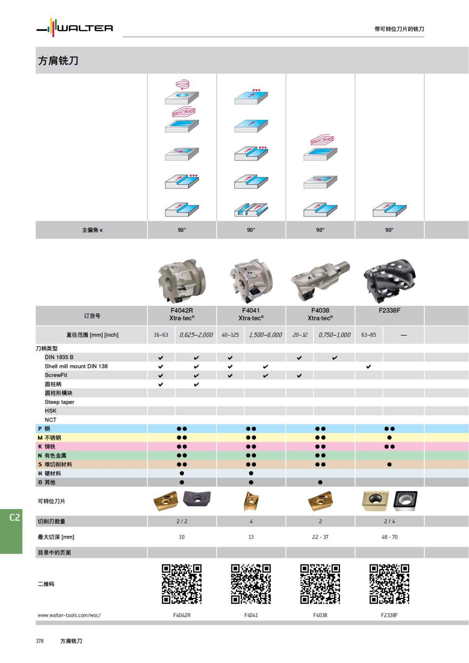Click the F4041 shoulder milling icon with red triangles

tap(251, 153)
